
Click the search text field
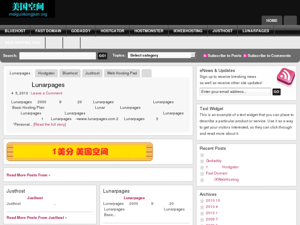(x=58, y=56)
